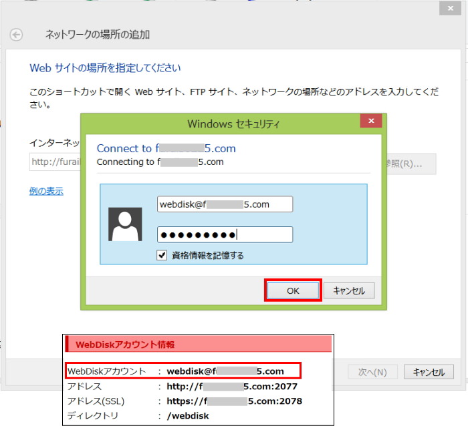The width and height of the screenshot is (468, 434).
Task: Click the /webdisk directory value
Action: tap(188, 416)
